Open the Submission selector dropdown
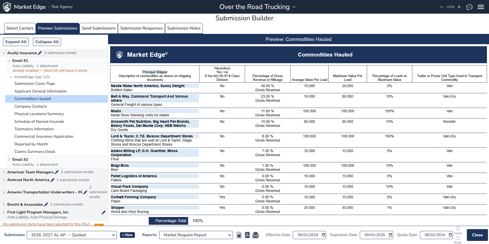 [x=72, y=235]
